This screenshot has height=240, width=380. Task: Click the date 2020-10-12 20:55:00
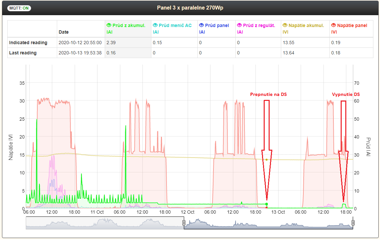point(80,43)
